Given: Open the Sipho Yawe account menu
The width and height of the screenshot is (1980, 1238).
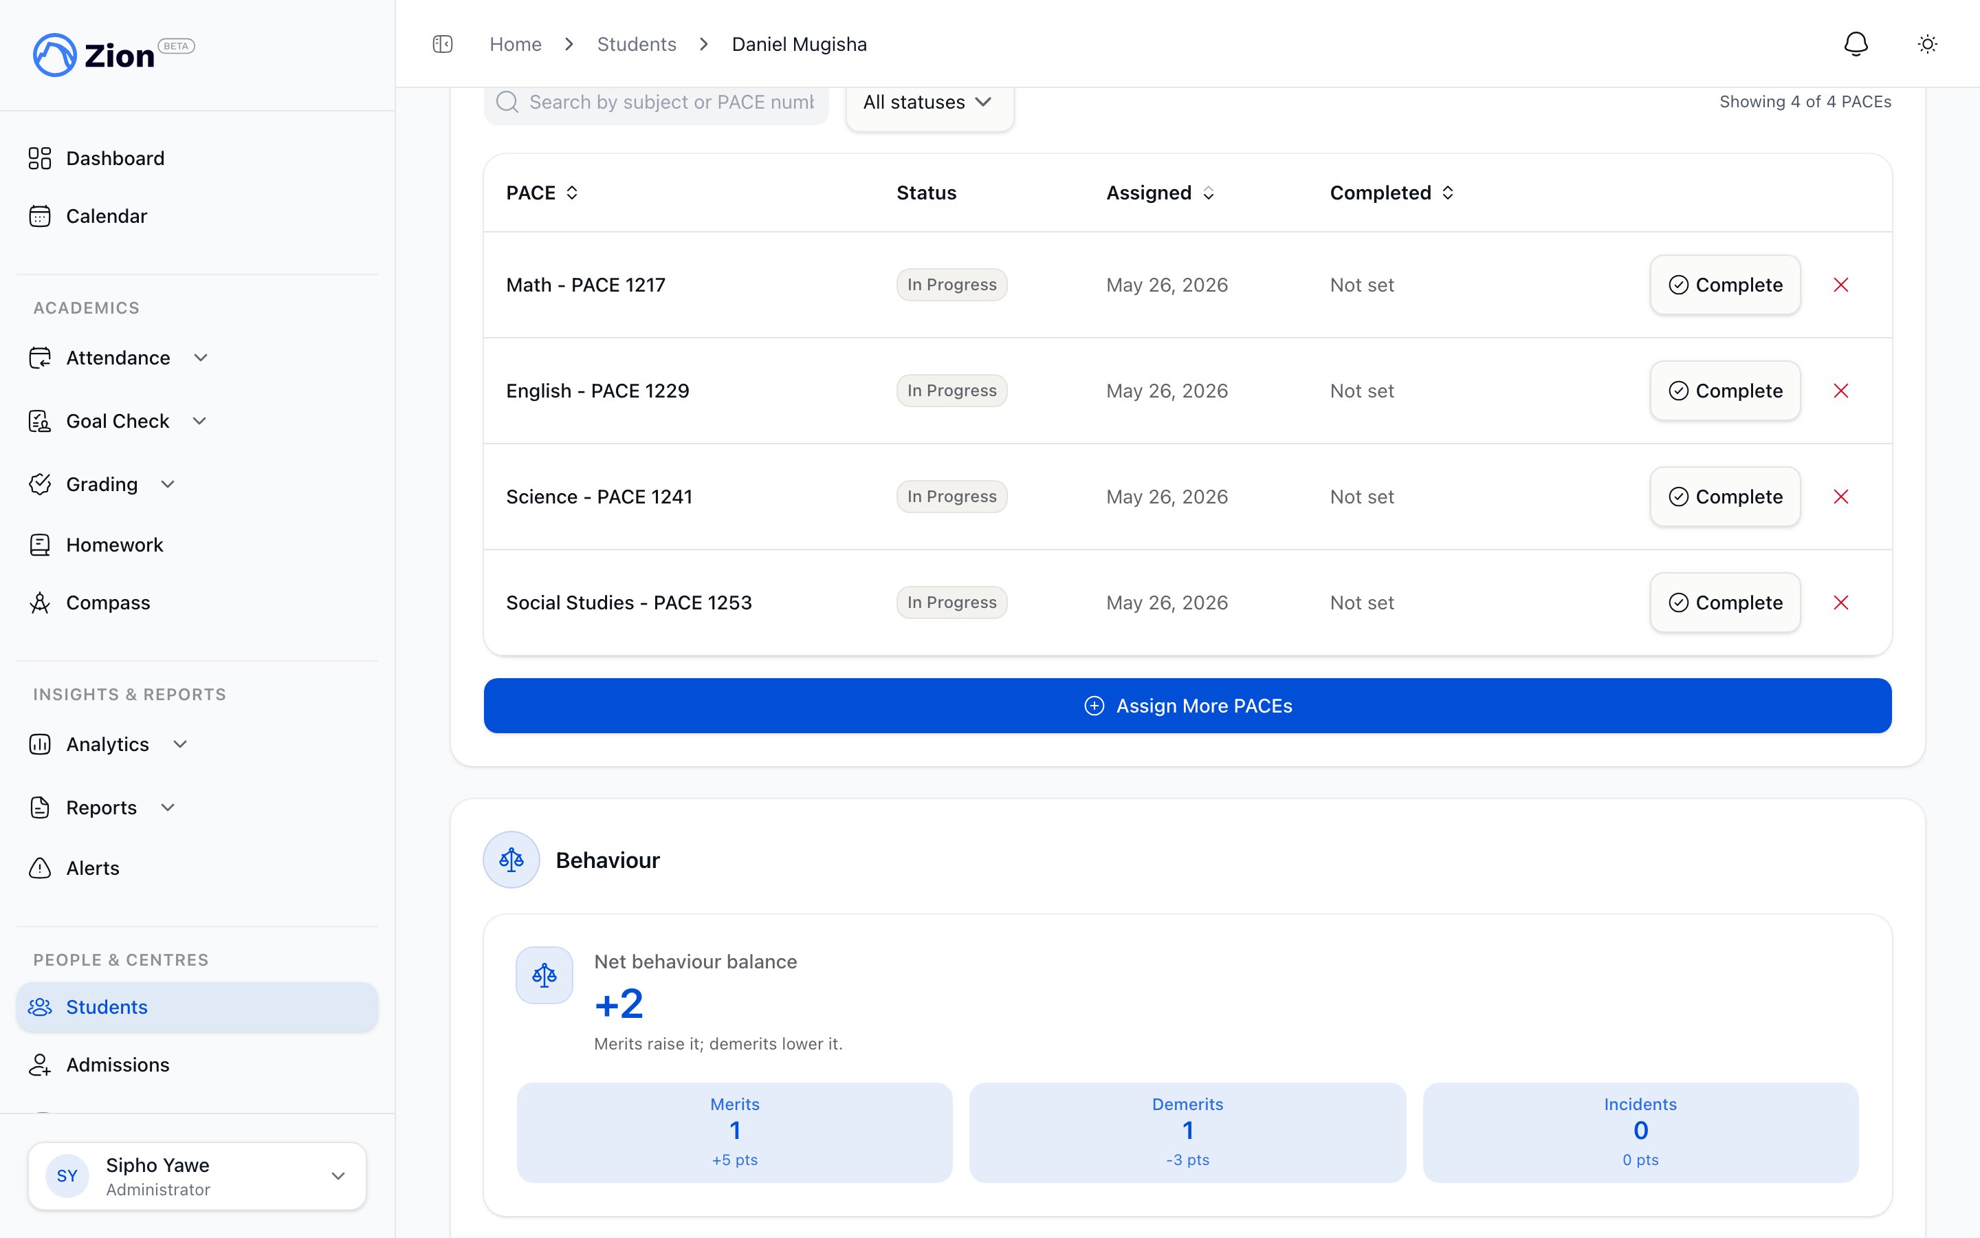Looking at the screenshot, I should [x=197, y=1176].
